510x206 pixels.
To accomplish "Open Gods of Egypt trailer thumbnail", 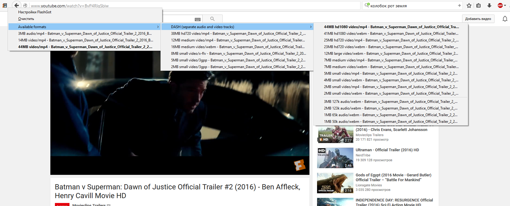I will [335, 183].
